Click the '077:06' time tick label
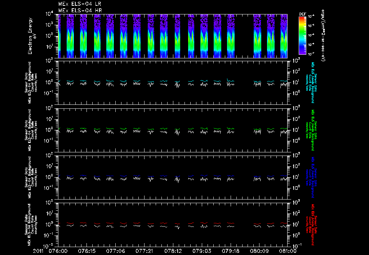Image resolution: width=369 pixels, height=255 pixels. 116,251
